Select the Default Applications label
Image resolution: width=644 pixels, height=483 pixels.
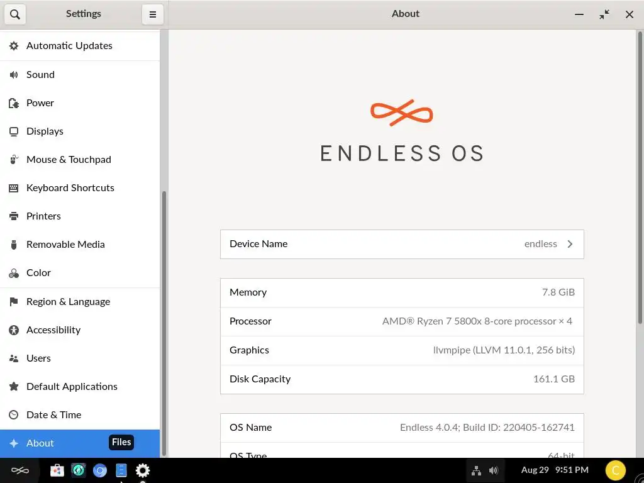tap(72, 387)
